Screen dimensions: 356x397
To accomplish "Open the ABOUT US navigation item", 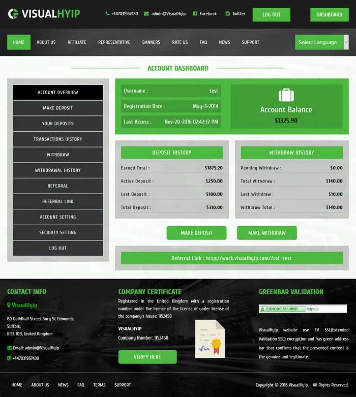I will [46, 42].
